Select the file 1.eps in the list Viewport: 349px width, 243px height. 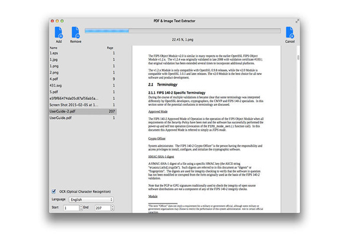[83, 53]
